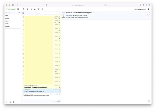156x110 pixels.
Task: Go to page 8 in pagination
Action: click(x=60, y=101)
